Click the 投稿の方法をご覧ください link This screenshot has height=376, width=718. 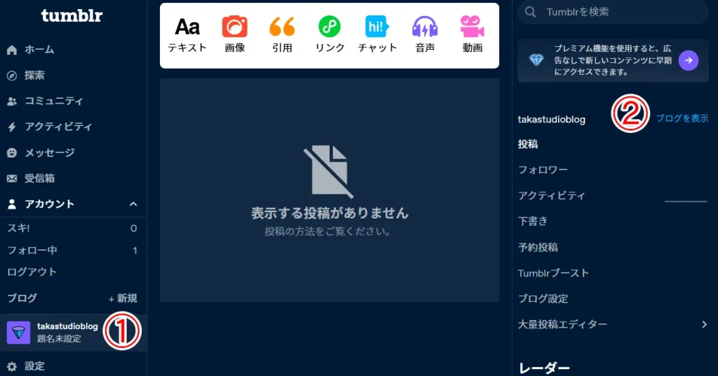click(x=327, y=232)
